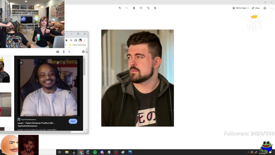The image size is (275, 155).
Task: Start voice search with microphone icon
Action: pyautogui.click(x=64, y=52)
